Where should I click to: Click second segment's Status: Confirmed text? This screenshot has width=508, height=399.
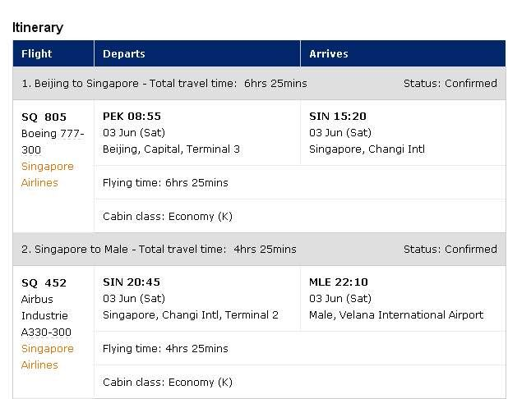click(450, 250)
